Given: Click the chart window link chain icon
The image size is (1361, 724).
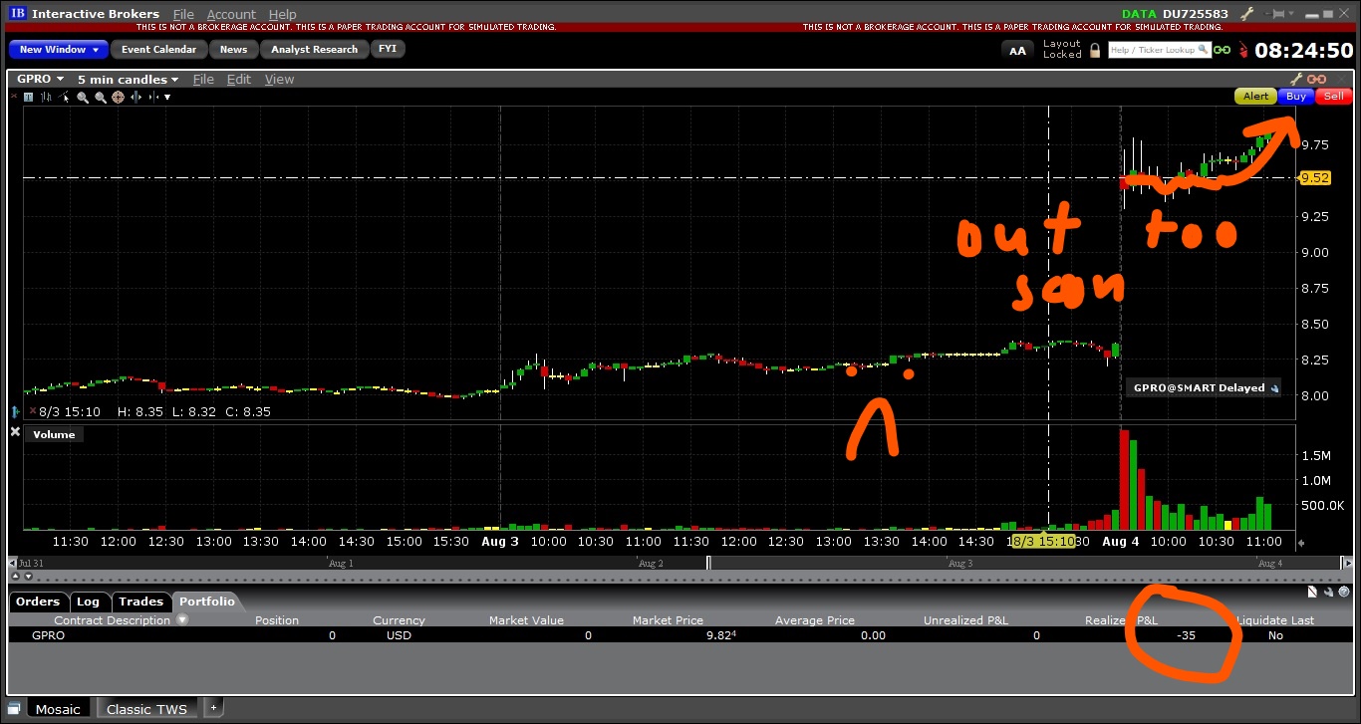Looking at the screenshot, I should coord(1317,79).
